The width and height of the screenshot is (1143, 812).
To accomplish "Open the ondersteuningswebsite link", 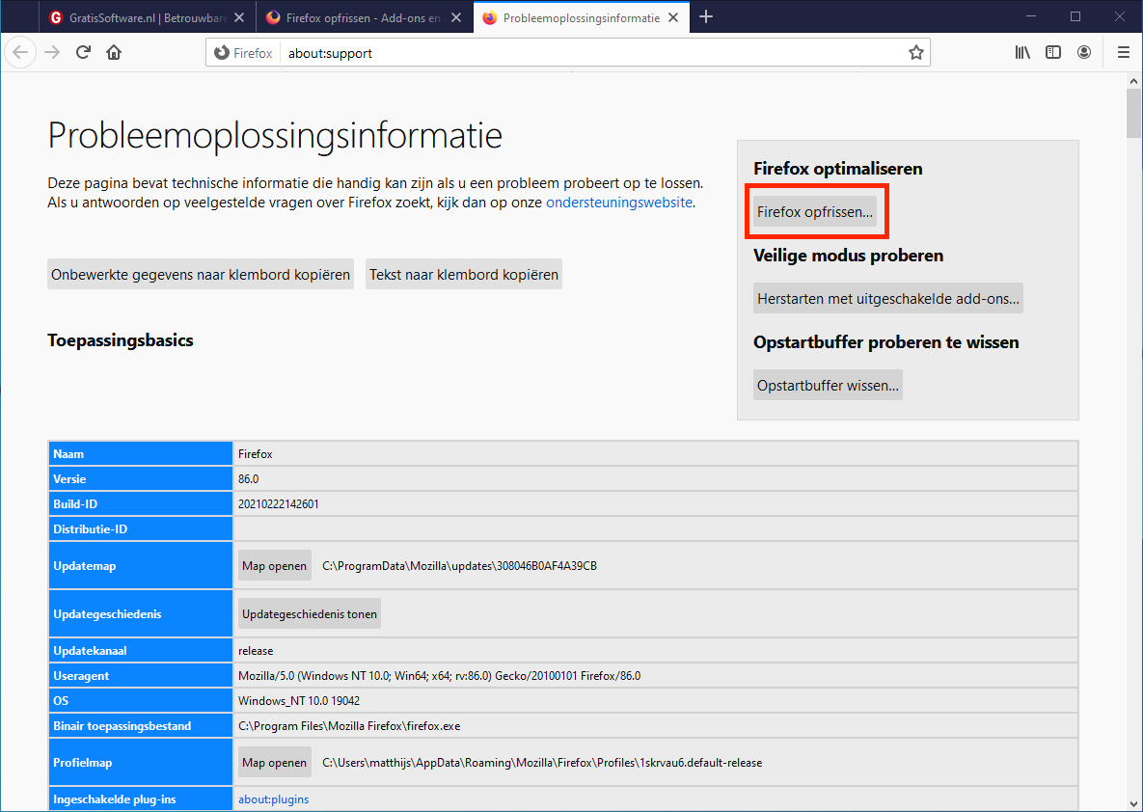I will click(x=618, y=203).
